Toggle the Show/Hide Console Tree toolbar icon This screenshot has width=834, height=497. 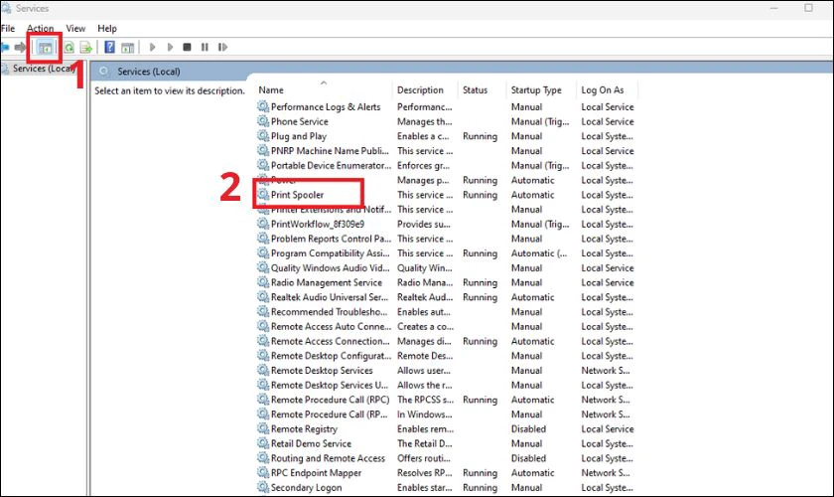[x=46, y=48]
